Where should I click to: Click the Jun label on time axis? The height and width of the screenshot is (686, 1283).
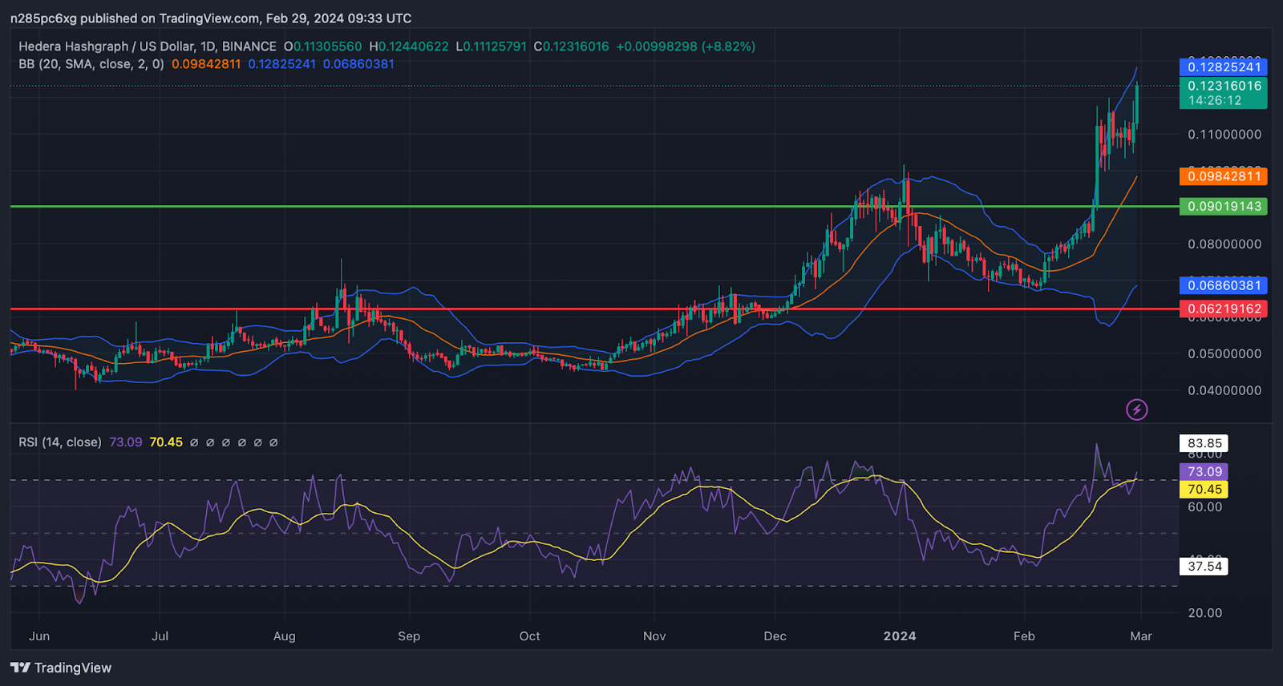(x=39, y=636)
